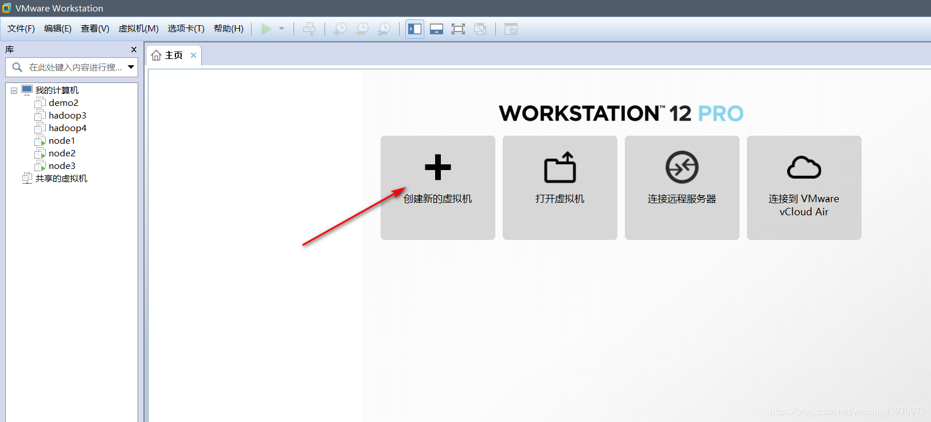Viewport: 931px width, 422px height.
Task: Click the Send Ctrl+Alt+Del toolbar icon
Action: tap(309, 29)
